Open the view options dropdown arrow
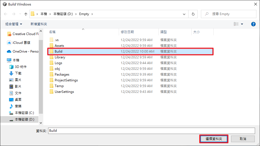Viewport: 260px width, 146px height. point(242,24)
